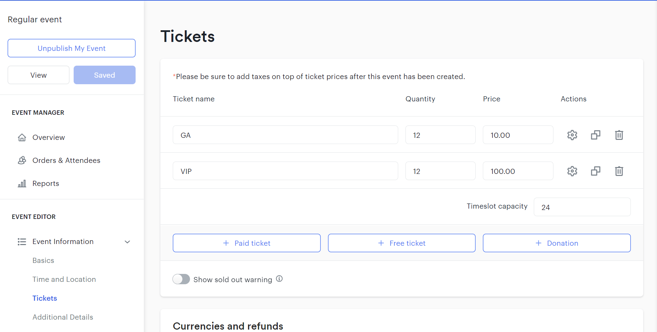Open settings gear for VIP ticket
657x332 pixels.
(572, 171)
